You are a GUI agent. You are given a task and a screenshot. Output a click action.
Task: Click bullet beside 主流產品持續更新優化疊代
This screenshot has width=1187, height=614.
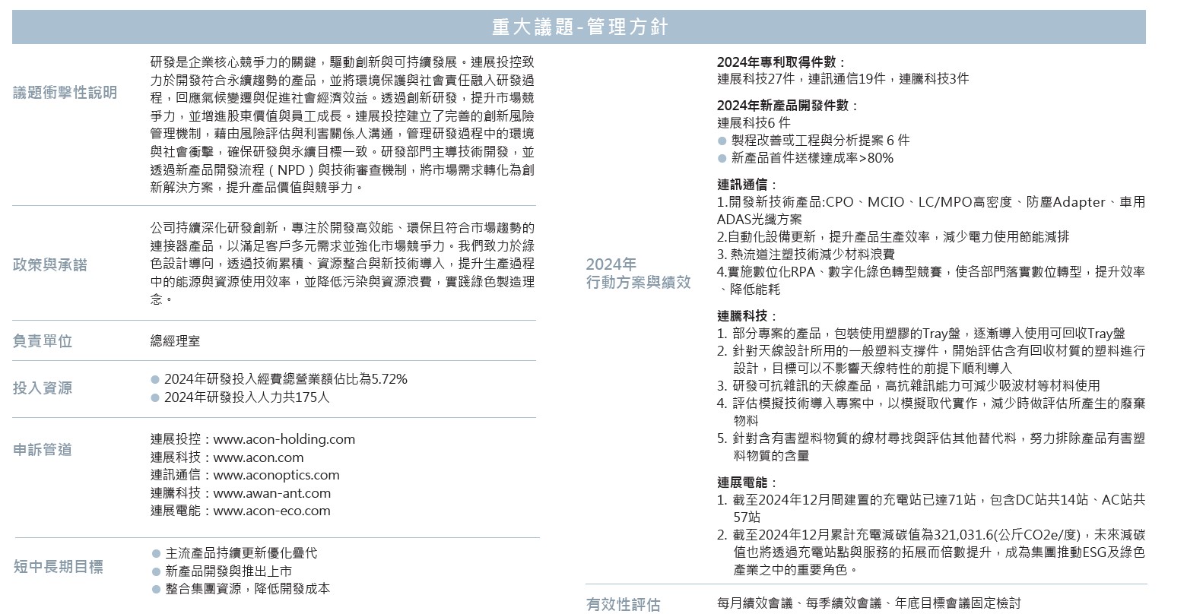click(157, 554)
